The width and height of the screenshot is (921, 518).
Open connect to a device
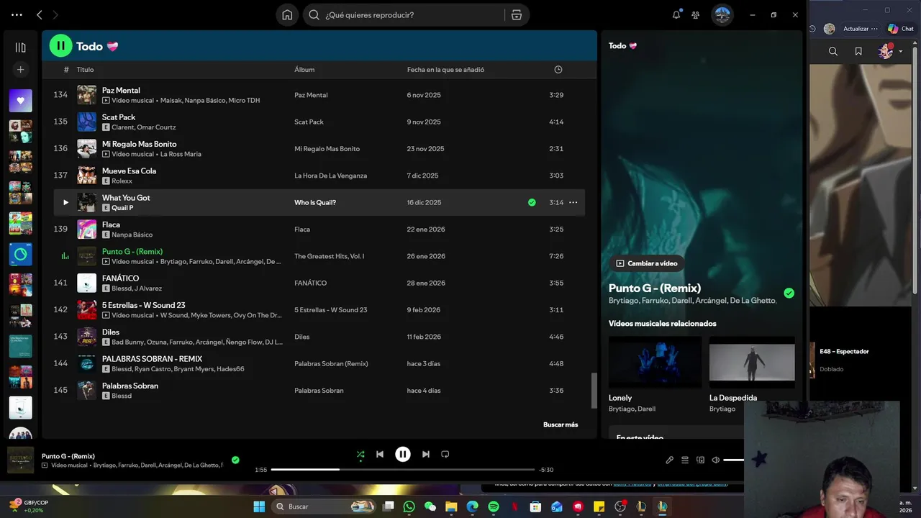(700, 460)
